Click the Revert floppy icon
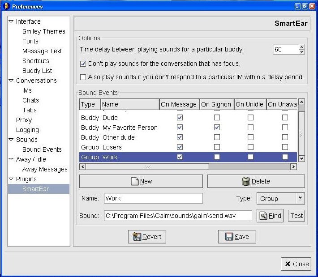This screenshot has width=318, height=277. (137, 236)
